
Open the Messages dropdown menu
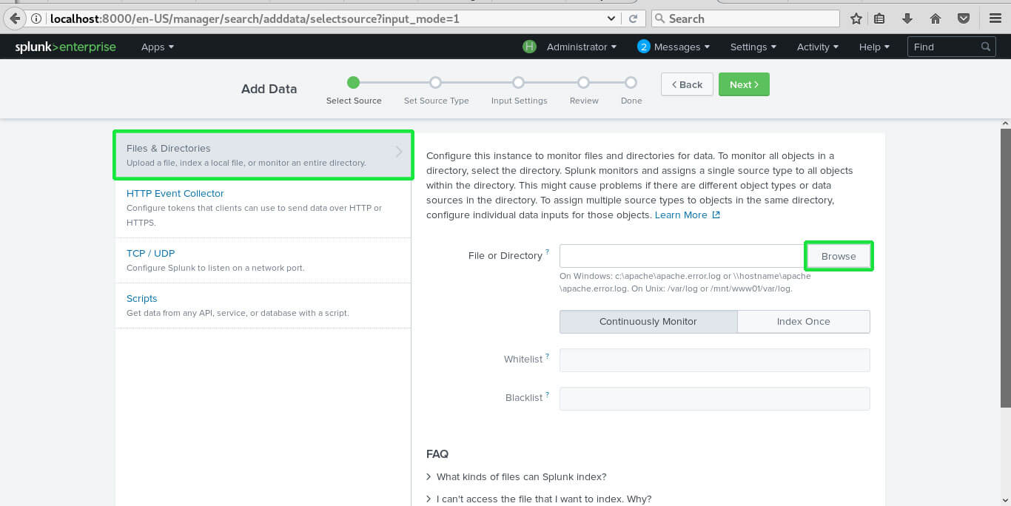pyautogui.click(x=682, y=47)
